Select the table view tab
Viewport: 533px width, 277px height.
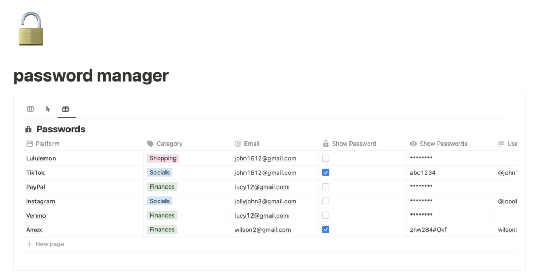pos(66,109)
